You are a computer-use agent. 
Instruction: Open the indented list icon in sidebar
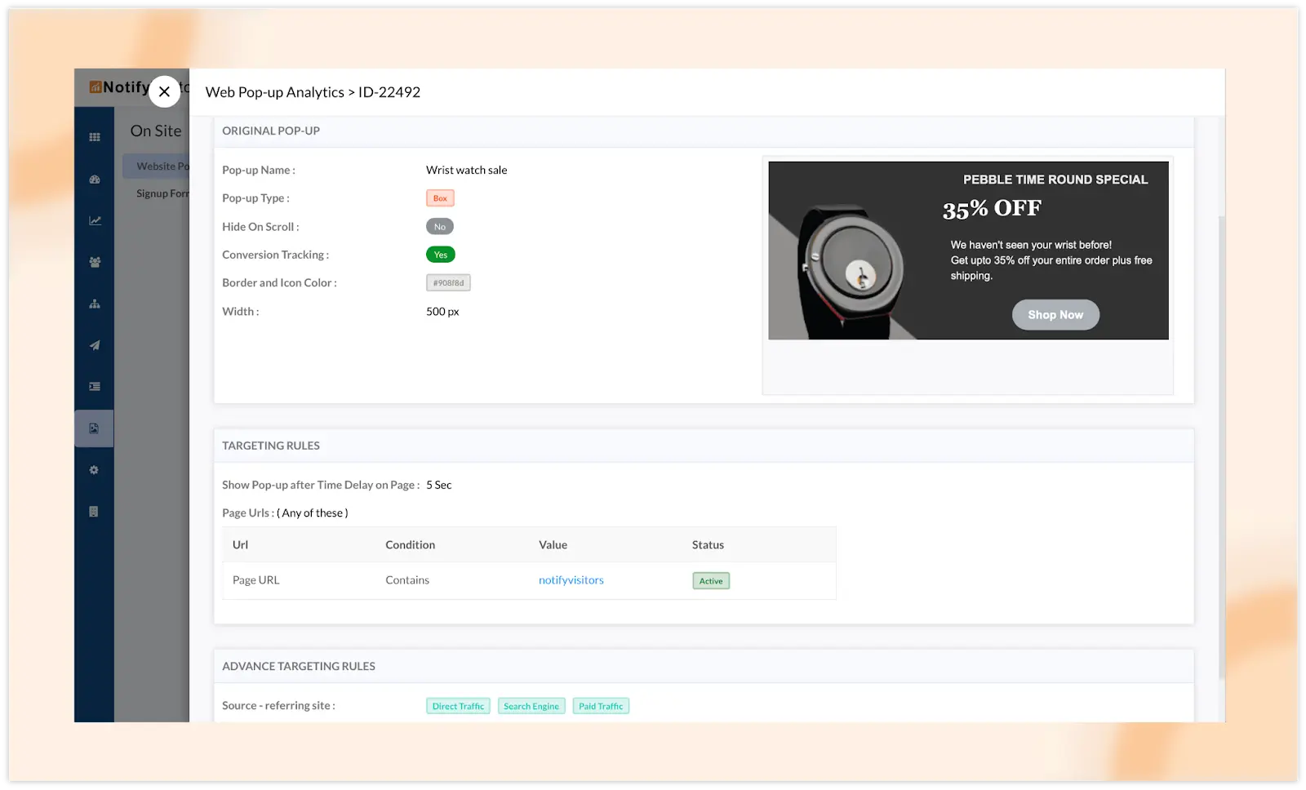click(95, 387)
